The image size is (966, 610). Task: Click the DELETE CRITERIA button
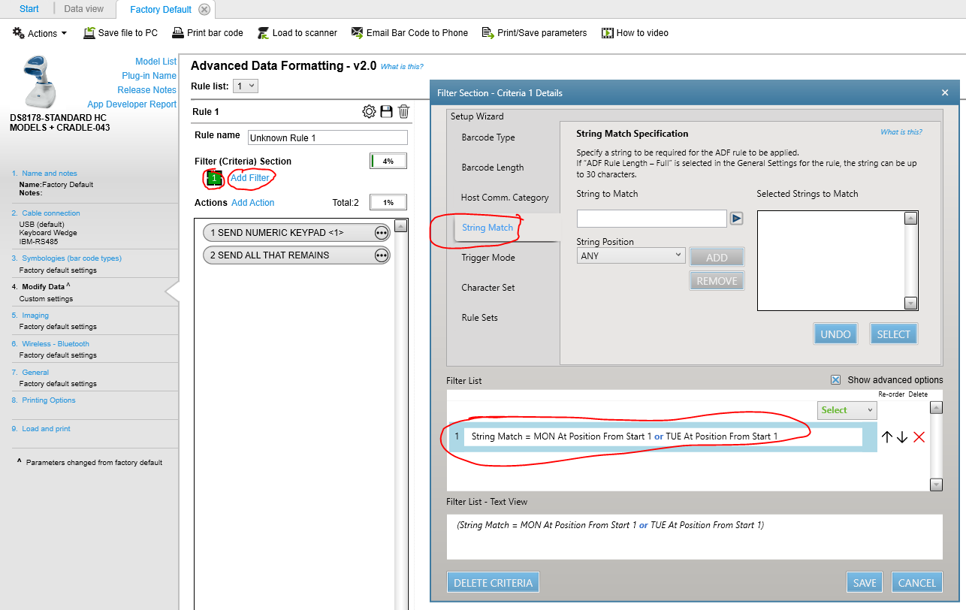[493, 582]
